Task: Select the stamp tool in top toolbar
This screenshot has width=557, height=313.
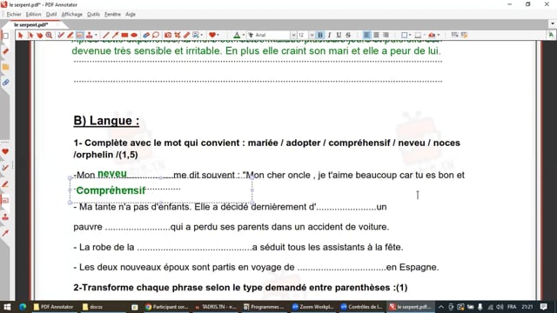Action: pyautogui.click(x=89, y=35)
